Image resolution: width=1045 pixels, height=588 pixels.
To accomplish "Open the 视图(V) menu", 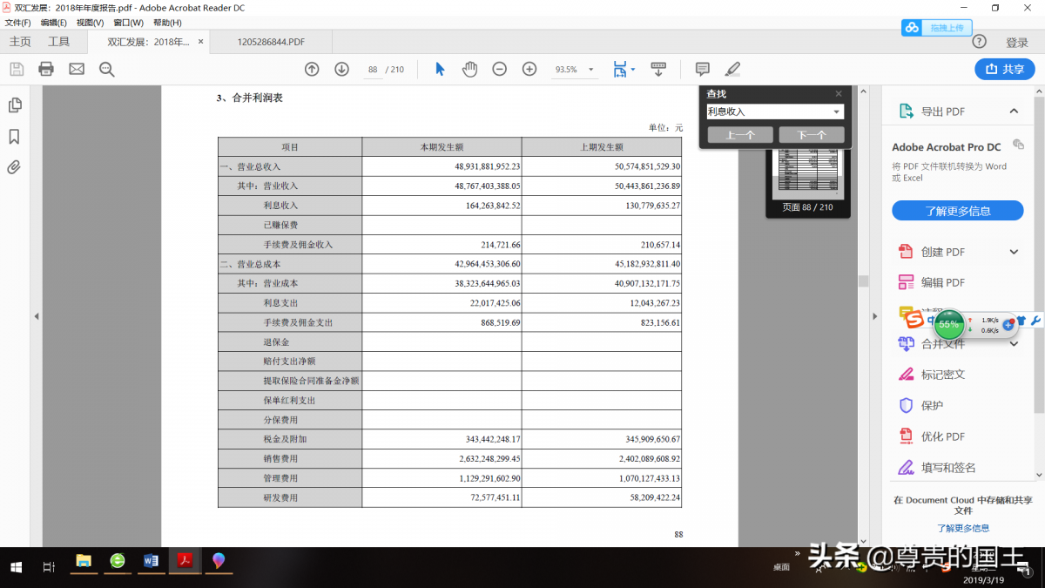I will pos(90,23).
